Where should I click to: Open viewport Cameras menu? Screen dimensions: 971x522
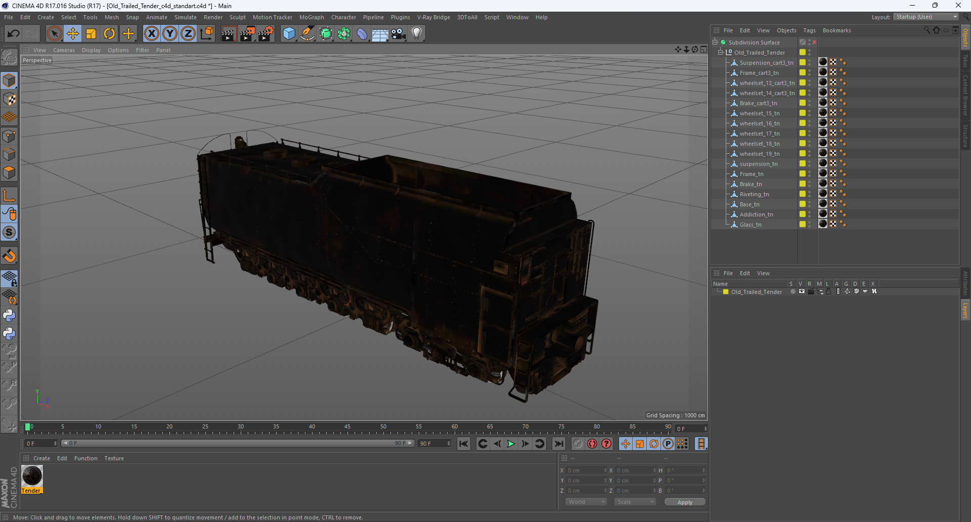pyautogui.click(x=64, y=50)
